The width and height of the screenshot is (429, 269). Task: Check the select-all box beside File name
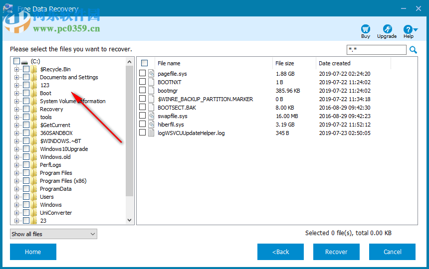(x=145, y=63)
